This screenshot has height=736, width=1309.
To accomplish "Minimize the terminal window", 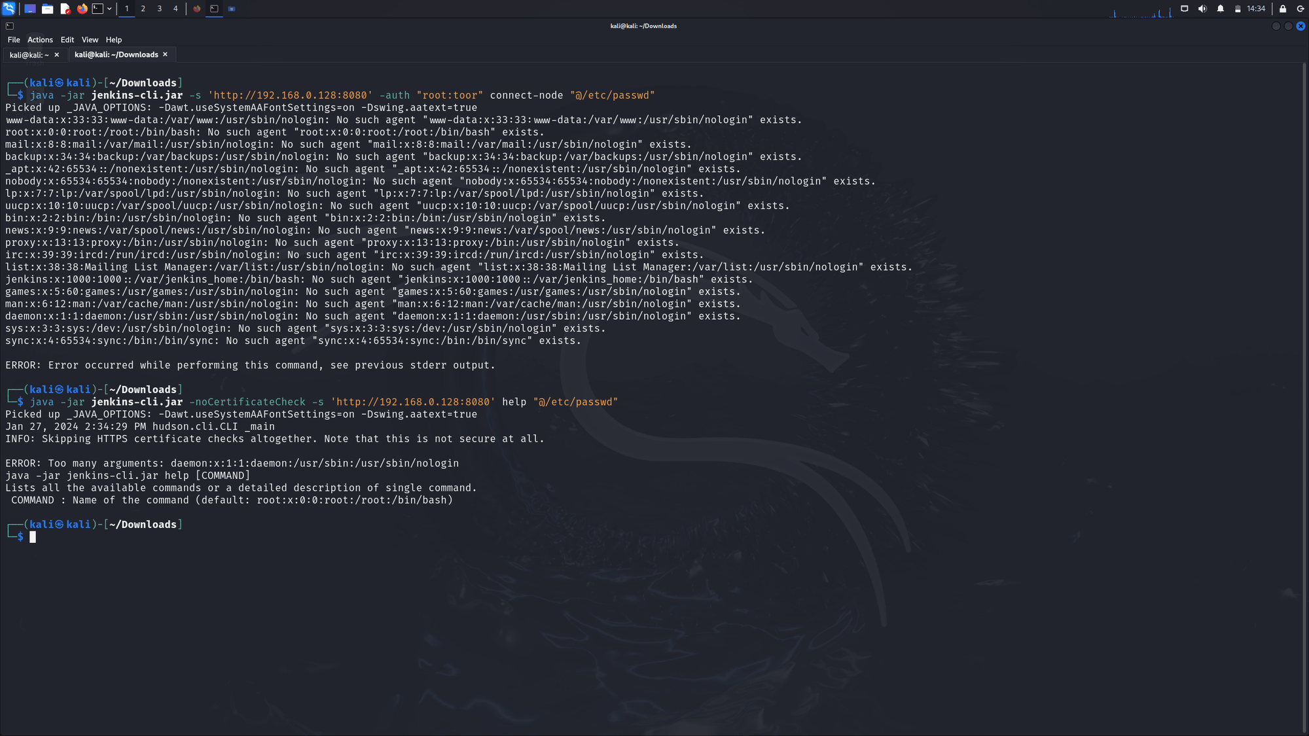I will 1276,26.
